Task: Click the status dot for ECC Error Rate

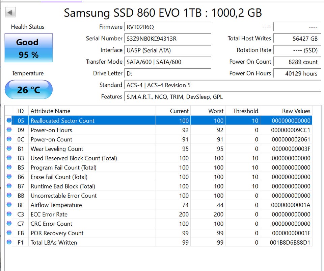Action: click(9, 214)
